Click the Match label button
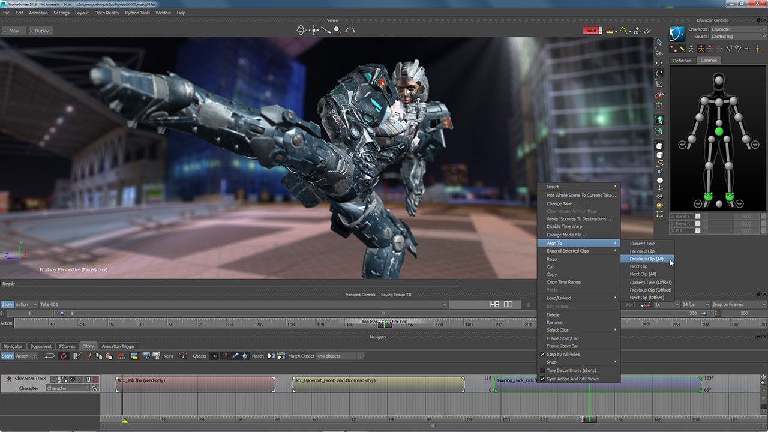This screenshot has width=768, height=432. click(x=257, y=356)
